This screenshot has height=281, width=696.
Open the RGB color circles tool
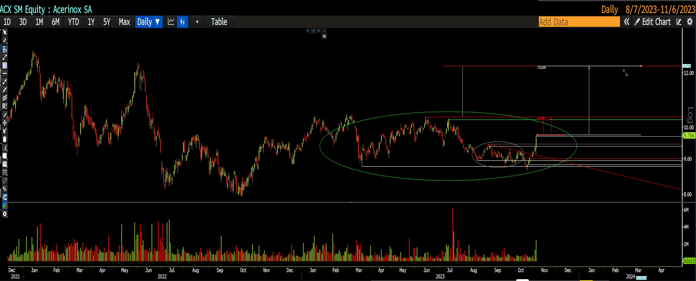click(5, 206)
